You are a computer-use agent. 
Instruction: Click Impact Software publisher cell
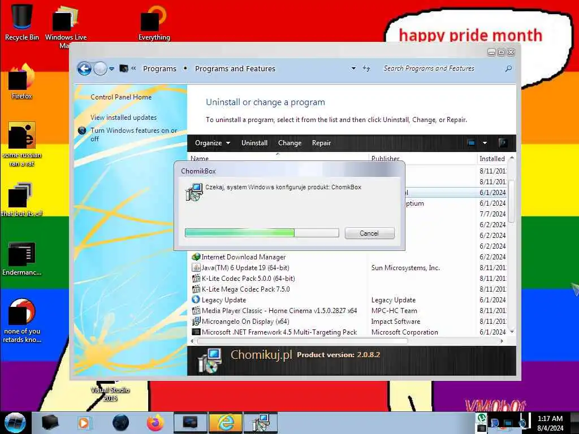[x=395, y=321]
